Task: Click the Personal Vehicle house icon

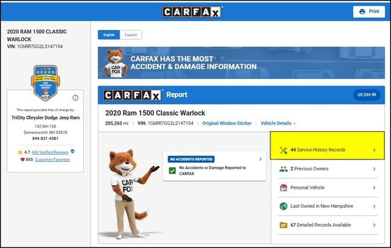Action: [x=283, y=188]
